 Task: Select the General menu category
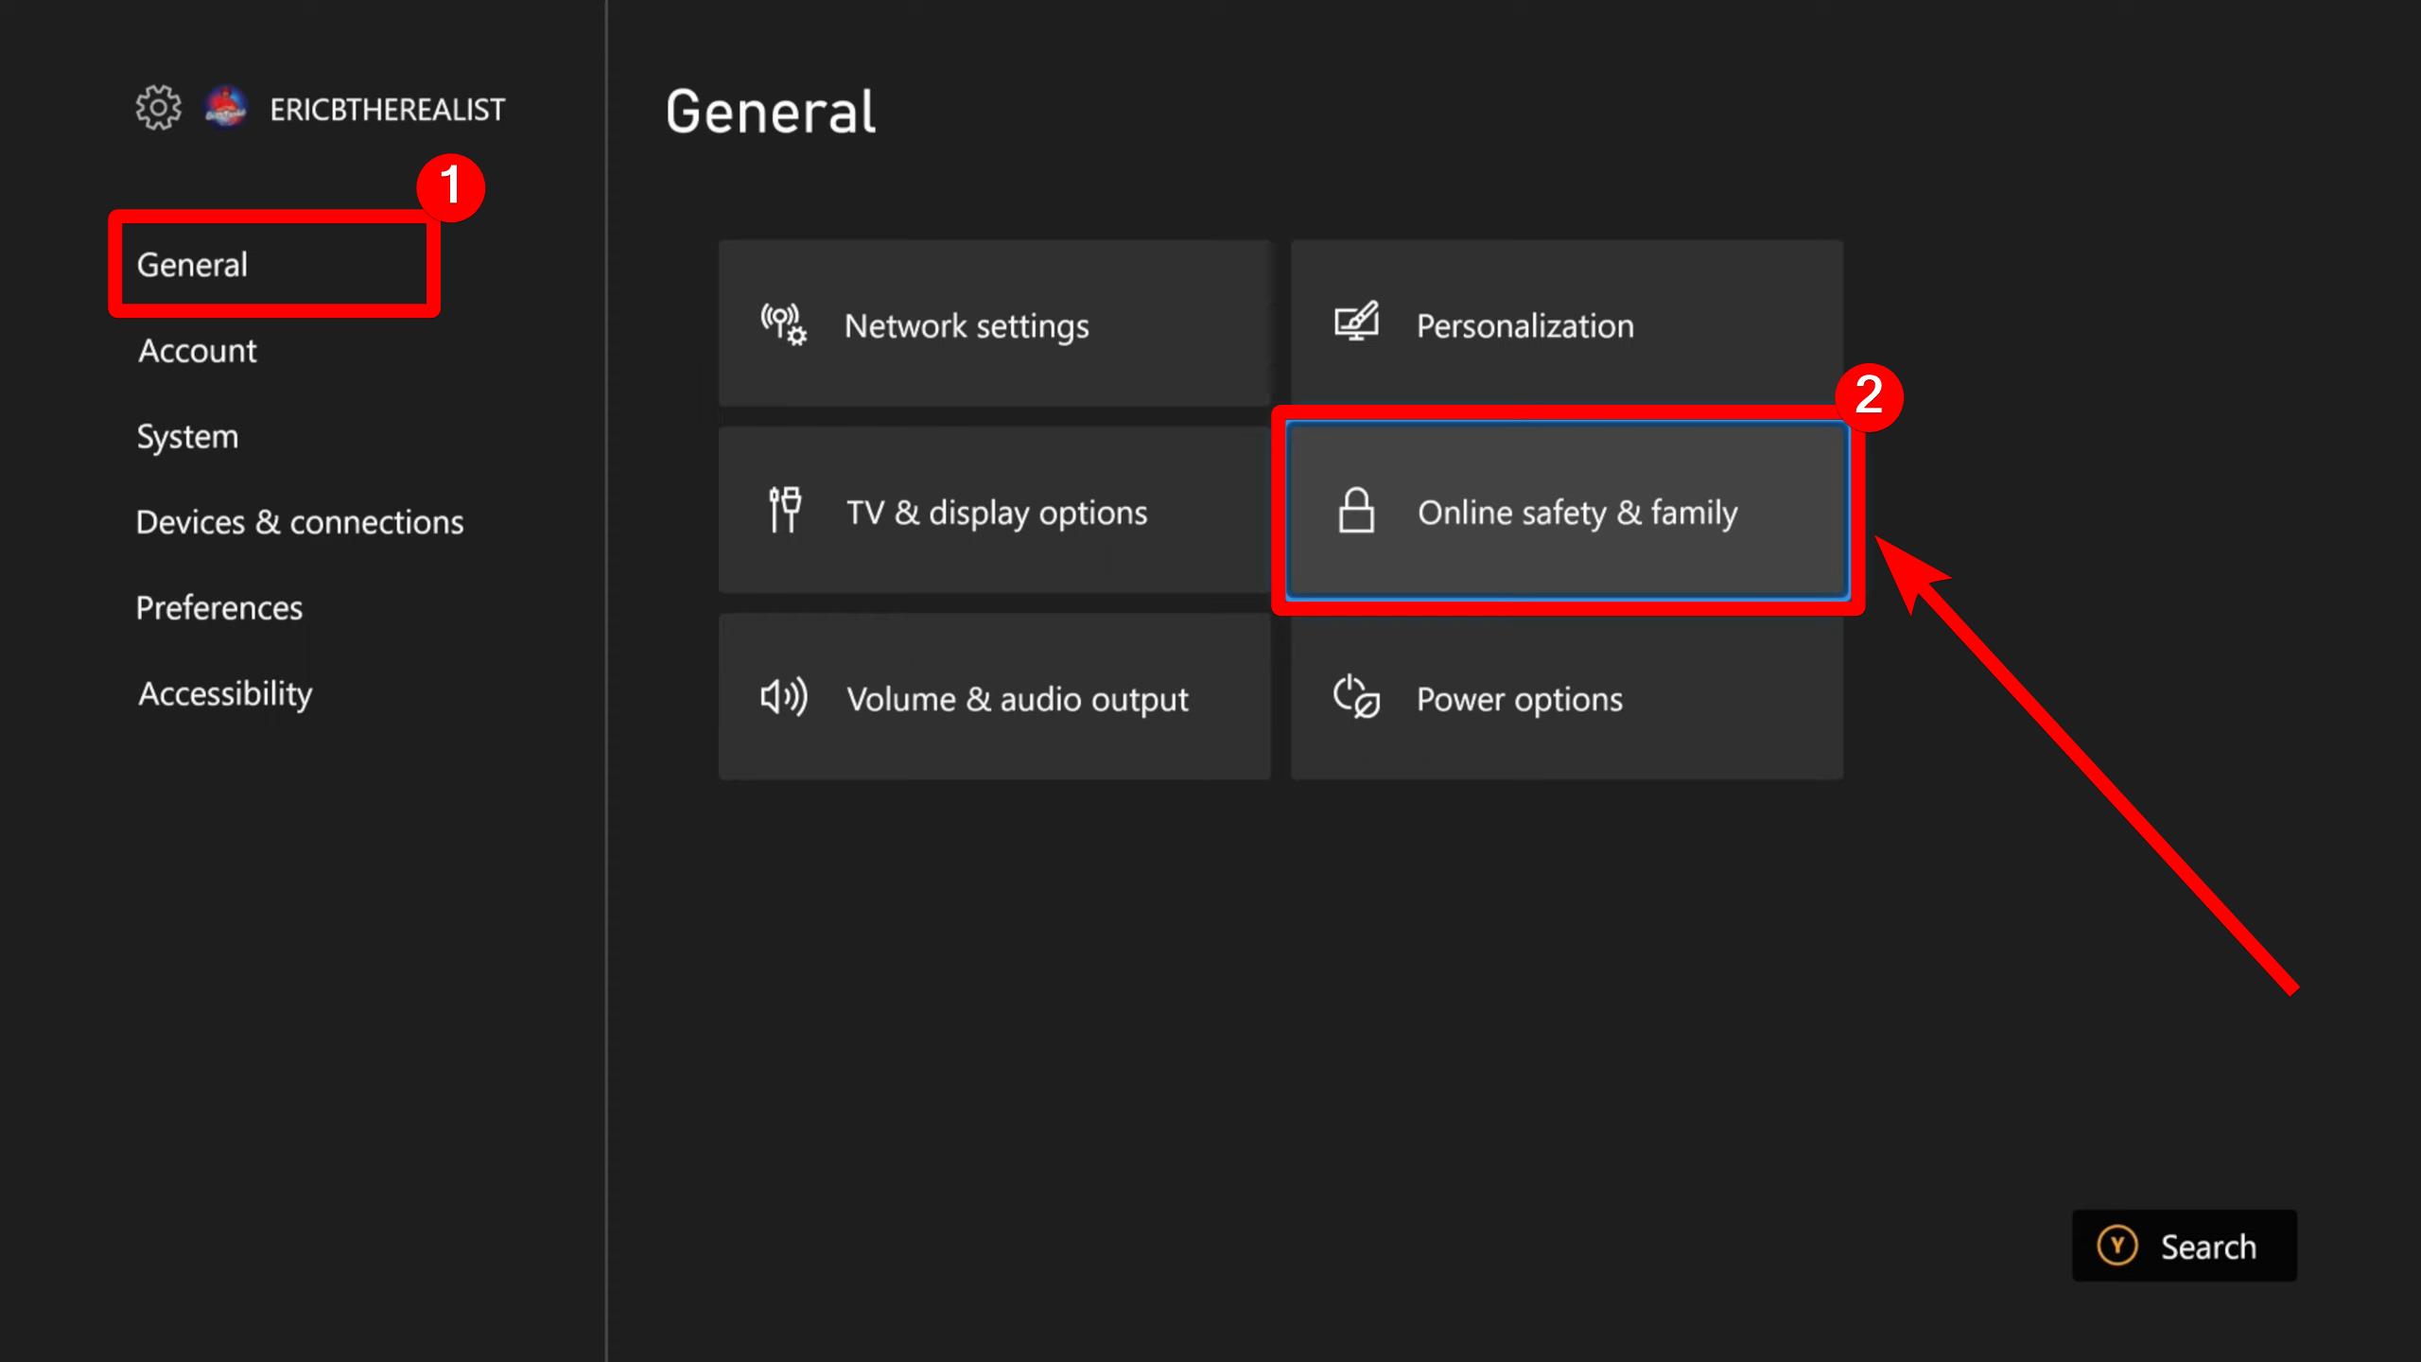[x=192, y=265]
